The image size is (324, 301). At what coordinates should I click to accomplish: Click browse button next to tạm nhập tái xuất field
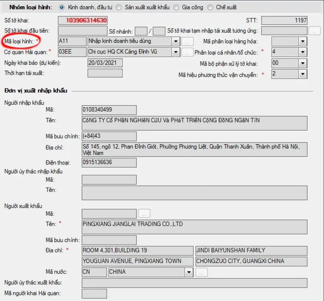click(314, 31)
